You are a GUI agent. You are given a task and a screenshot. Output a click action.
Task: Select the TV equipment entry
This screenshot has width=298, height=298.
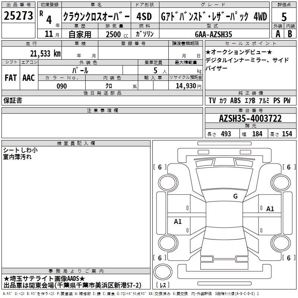(x=212, y=100)
